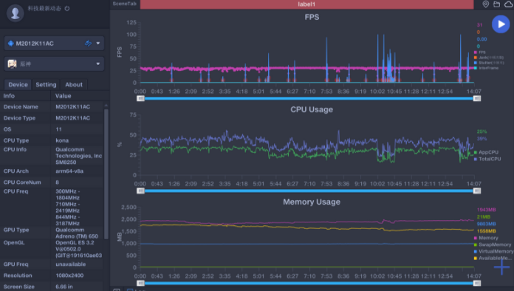Click the current FPS value 31
The height and width of the screenshot is (291, 514).
479,25
